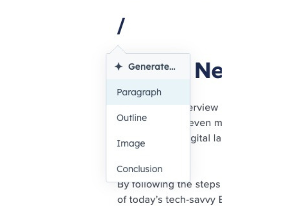Viewport: 300px width, 206px height.
Task: Click the word "steps" in the paragraph
Action: click(x=209, y=185)
